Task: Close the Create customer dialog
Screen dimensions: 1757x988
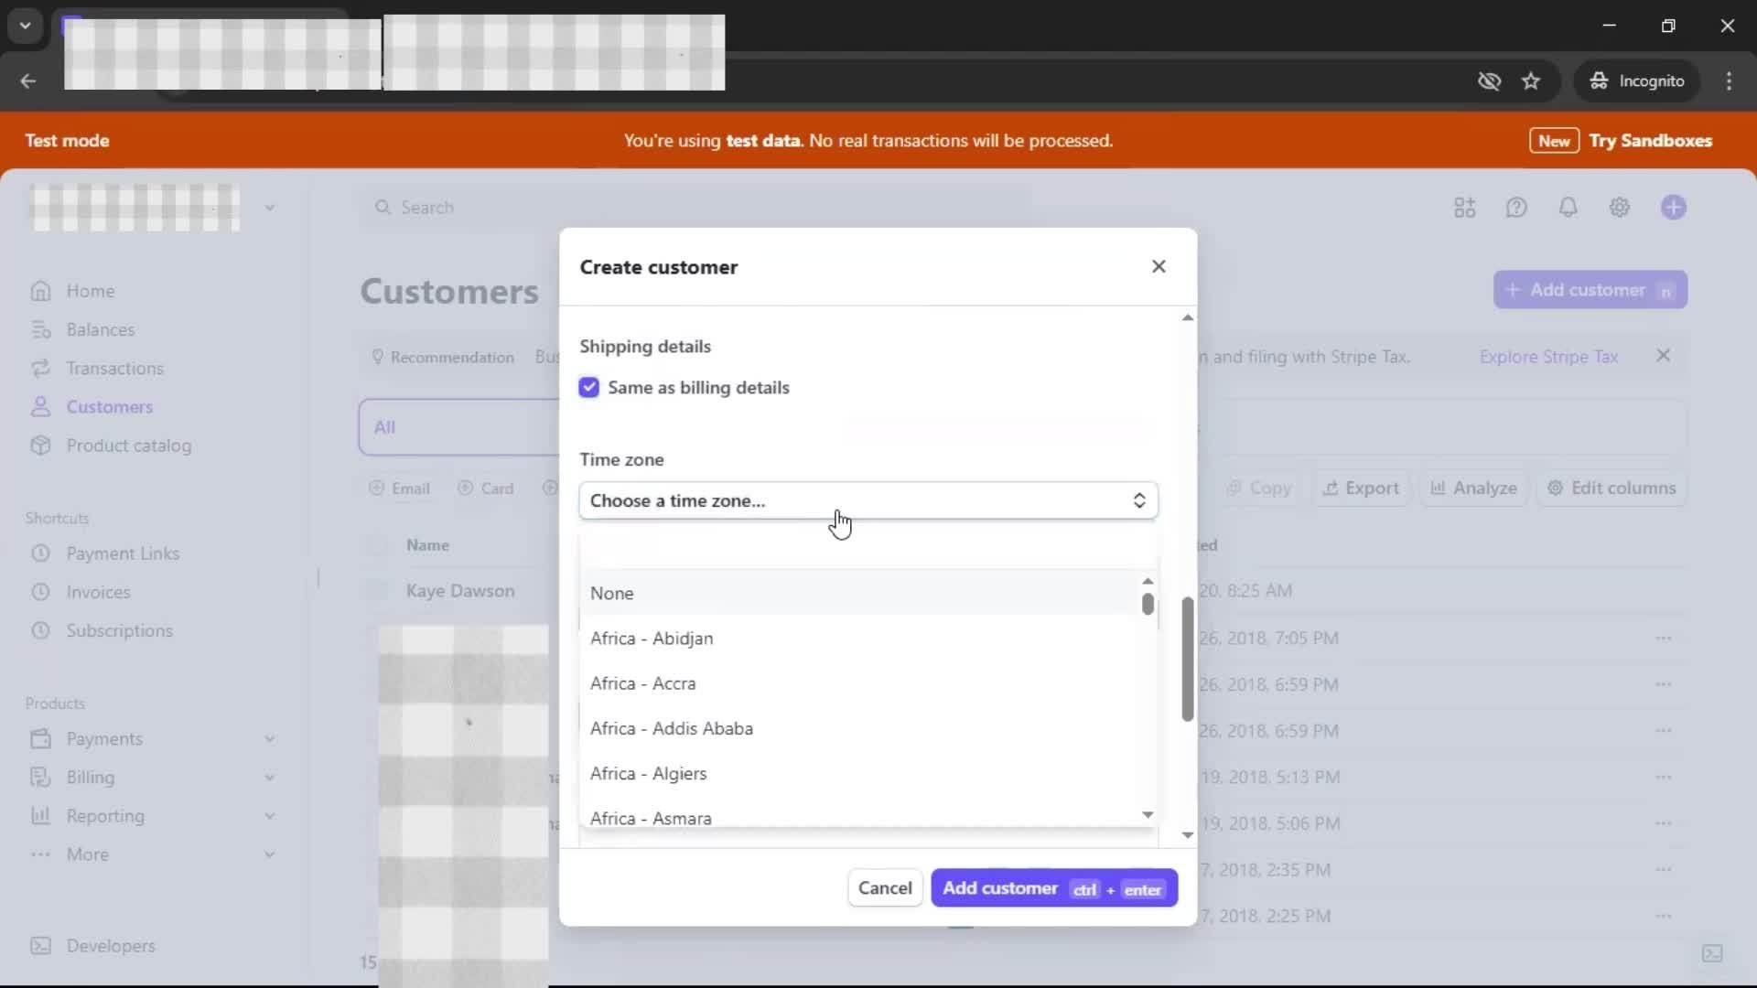Action: [x=1159, y=266]
